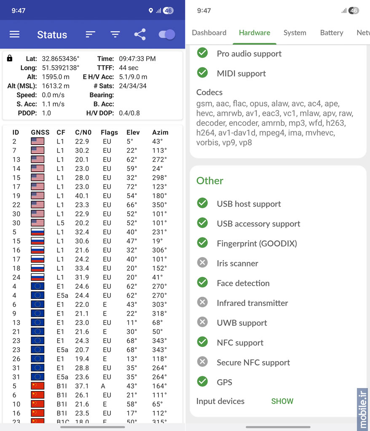Image resolution: width=370 pixels, height=431 pixels.
Task: Open the satellite filter icon
Action: point(115,35)
